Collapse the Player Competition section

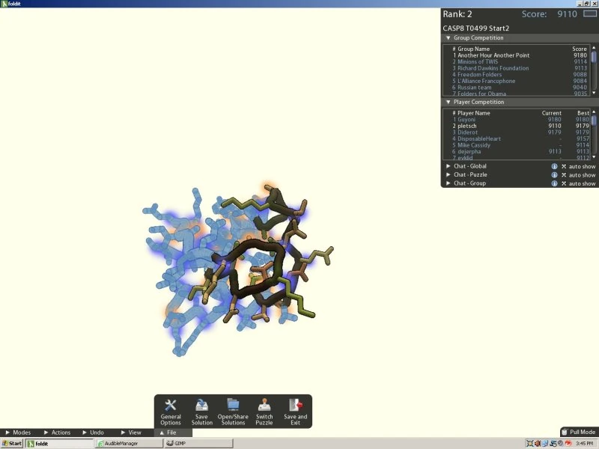pos(449,102)
